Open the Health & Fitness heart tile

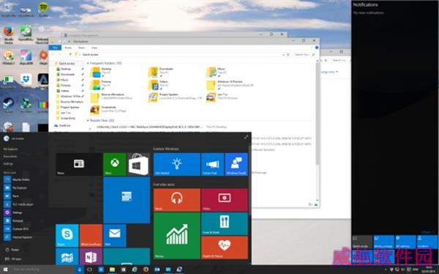[225, 248]
